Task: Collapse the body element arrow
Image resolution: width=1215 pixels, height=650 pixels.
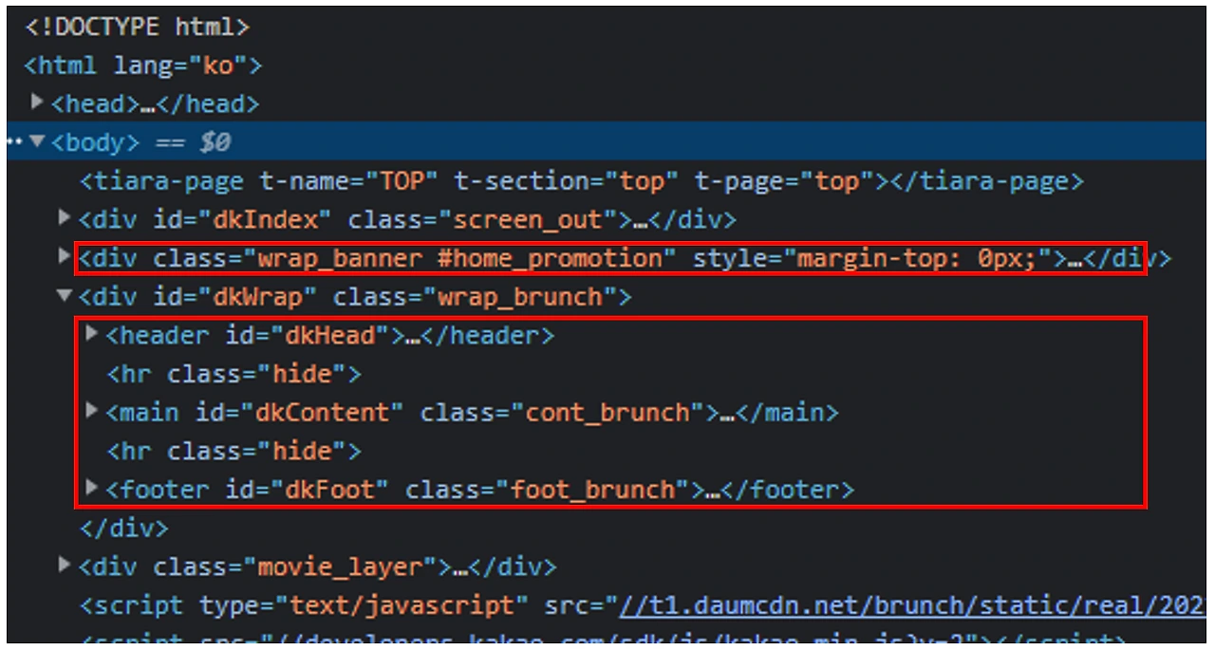Action: (37, 142)
